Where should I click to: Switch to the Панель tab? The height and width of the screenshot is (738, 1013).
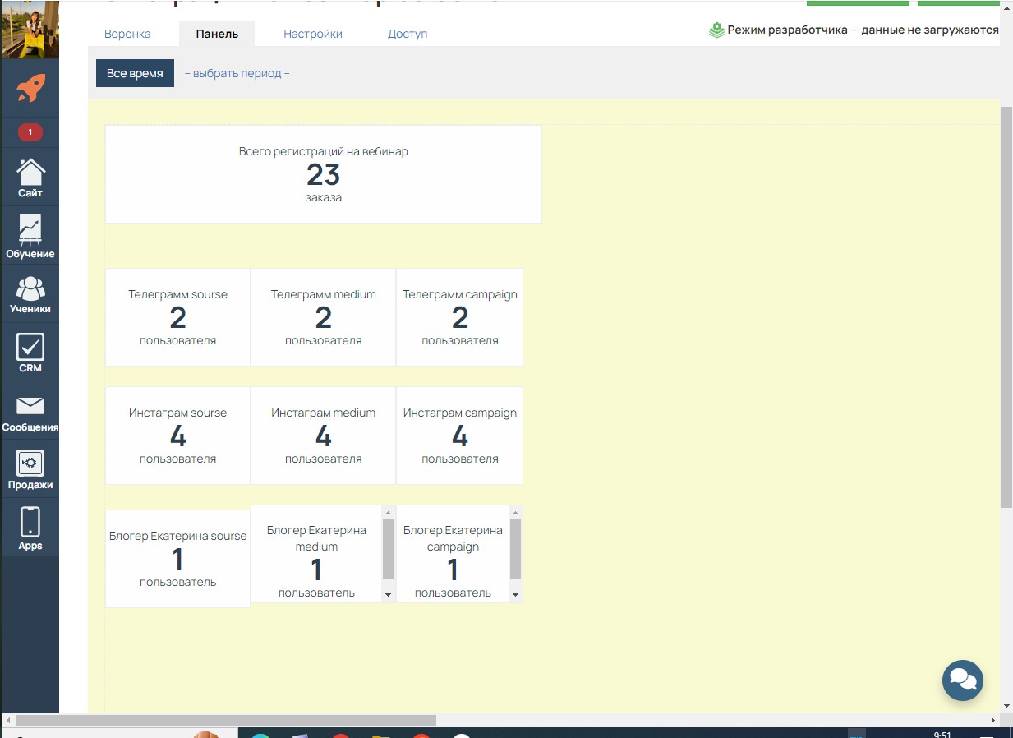click(x=217, y=34)
